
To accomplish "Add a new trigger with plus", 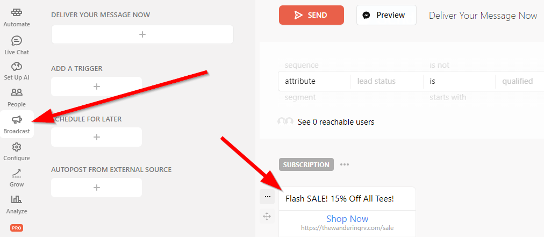I will (96, 87).
